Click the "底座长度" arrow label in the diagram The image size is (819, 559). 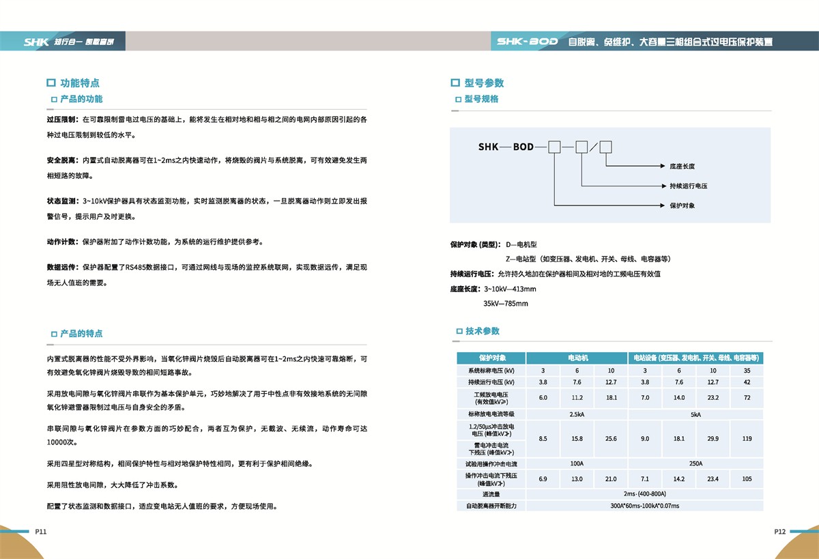[x=682, y=166]
